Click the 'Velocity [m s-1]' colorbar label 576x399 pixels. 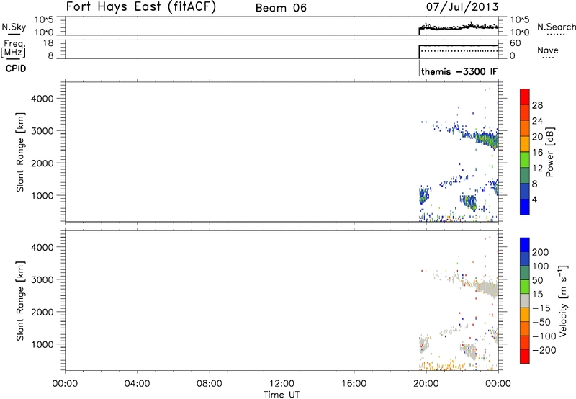(563, 300)
